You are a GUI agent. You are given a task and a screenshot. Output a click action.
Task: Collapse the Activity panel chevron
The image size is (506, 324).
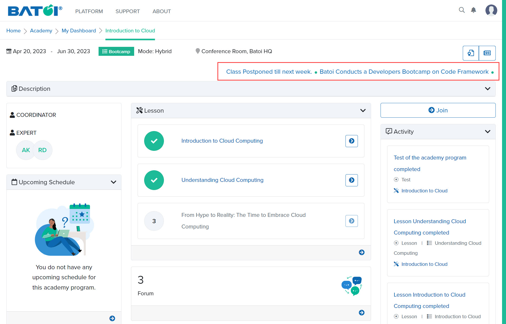tap(488, 132)
